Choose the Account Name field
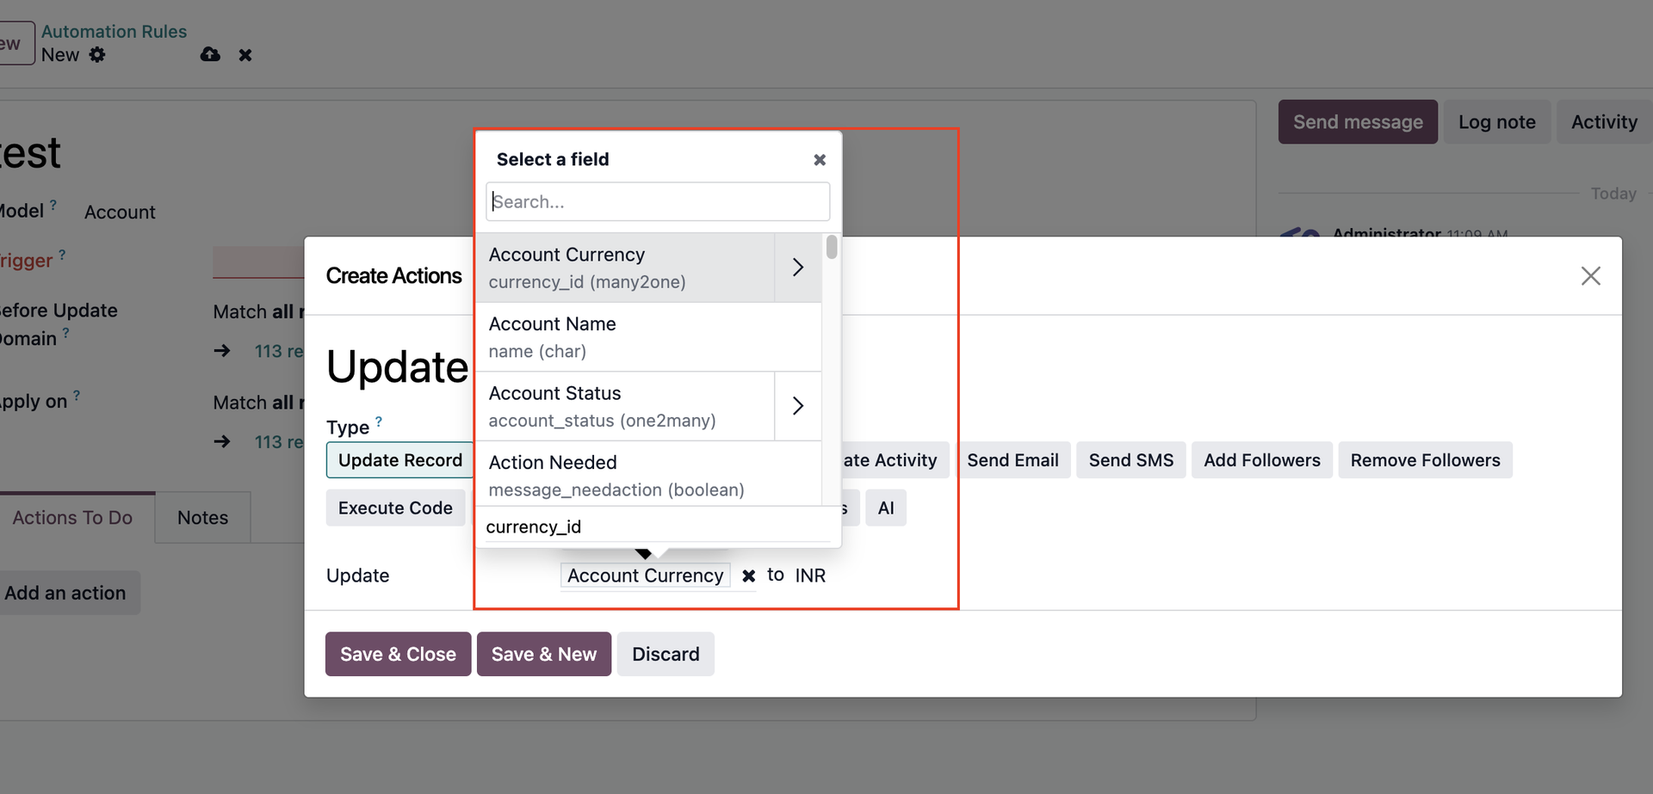The width and height of the screenshot is (1653, 794). point(648,337)
